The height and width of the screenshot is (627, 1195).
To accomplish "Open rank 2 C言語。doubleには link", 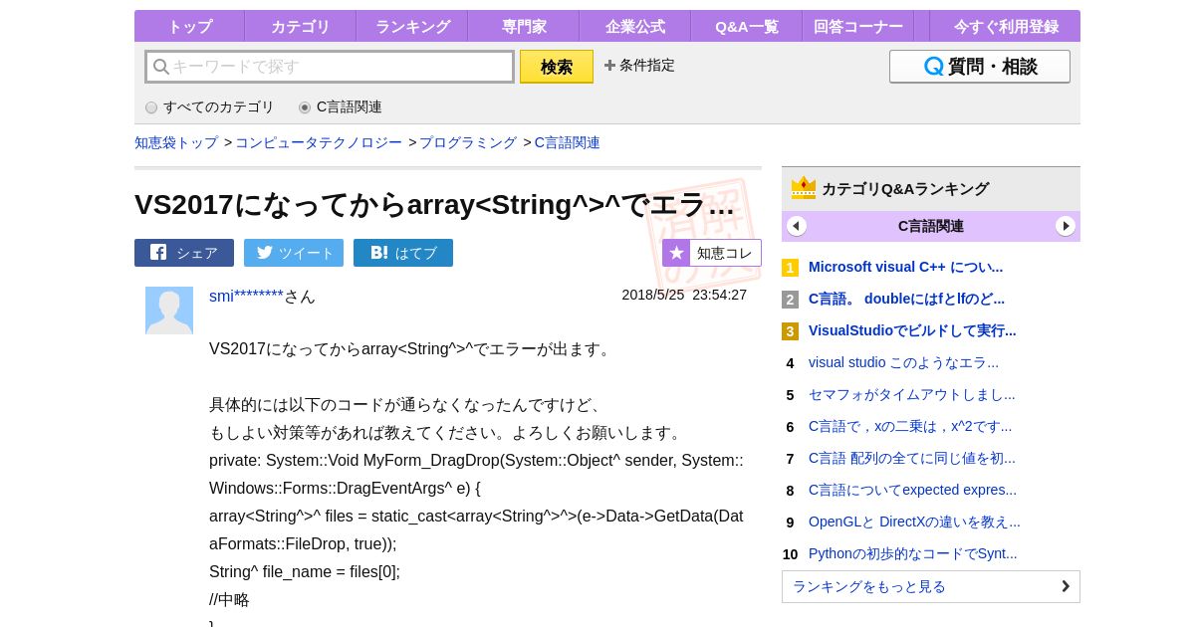I will point(906,299).
